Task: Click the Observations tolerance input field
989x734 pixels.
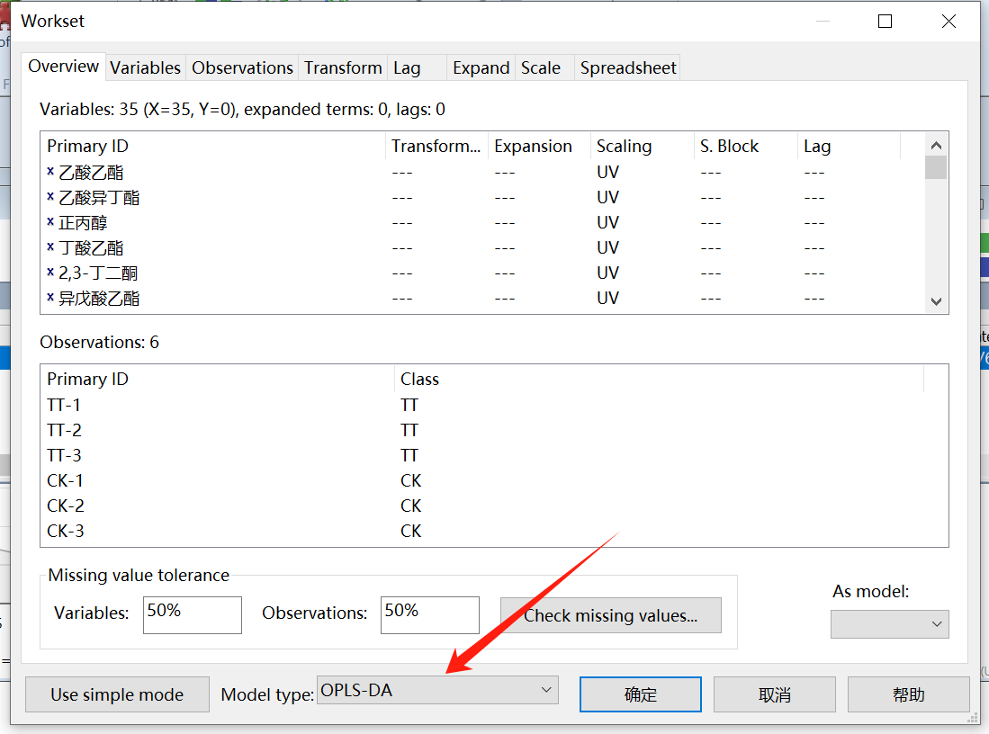Action: tap(429, 615)
